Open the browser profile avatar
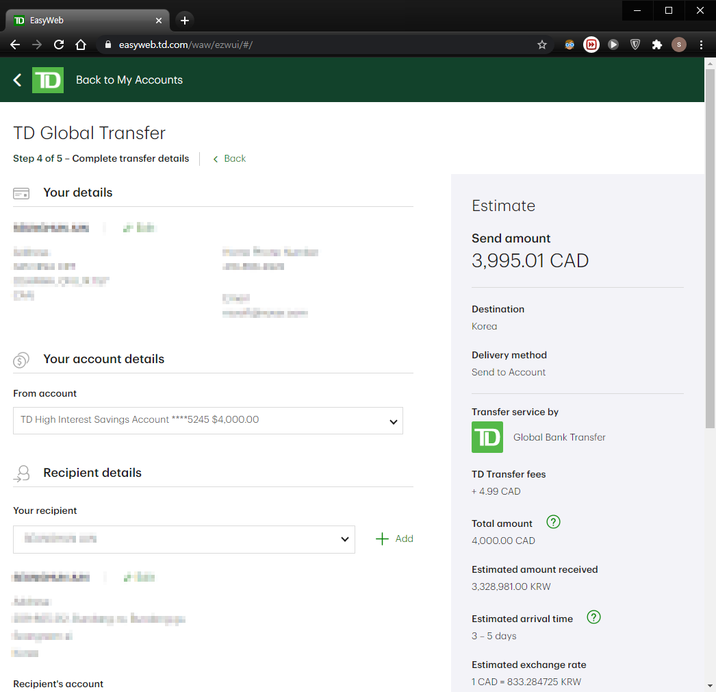716x692 pixels. pyautogui.click(x=679, y=45)
